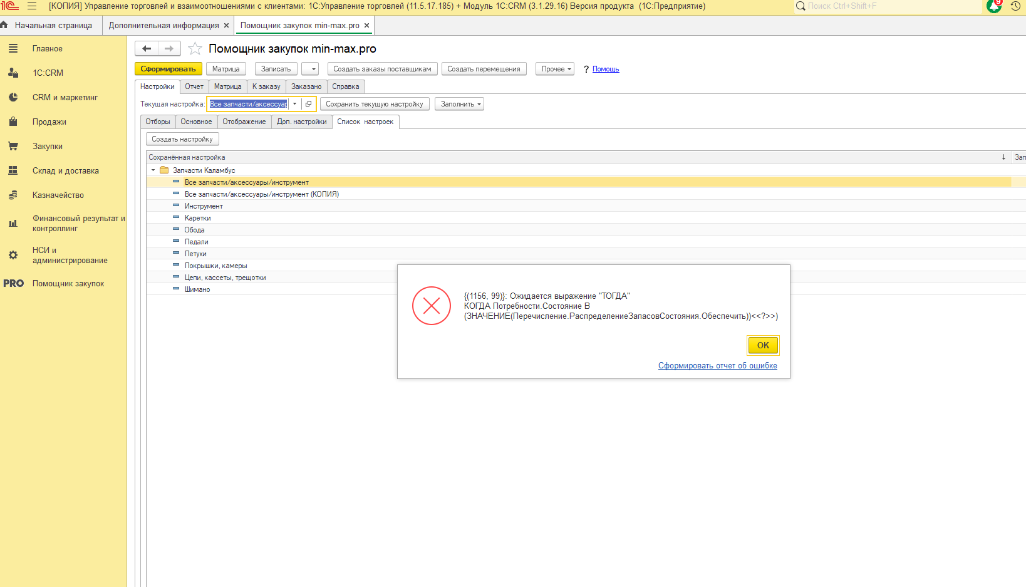Open the Закупки section with cart icon
The width and height of the screenshot is (1026, 587).
pos(48,146)
